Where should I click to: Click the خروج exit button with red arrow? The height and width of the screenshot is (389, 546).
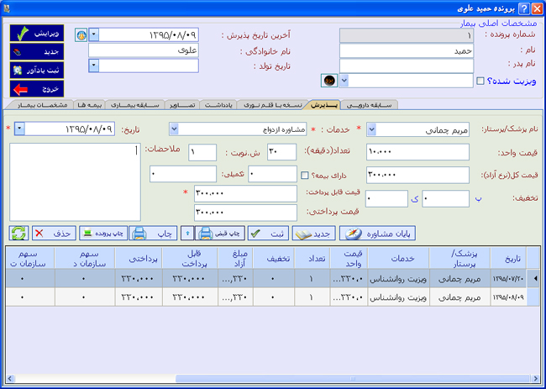pos(37,89)
